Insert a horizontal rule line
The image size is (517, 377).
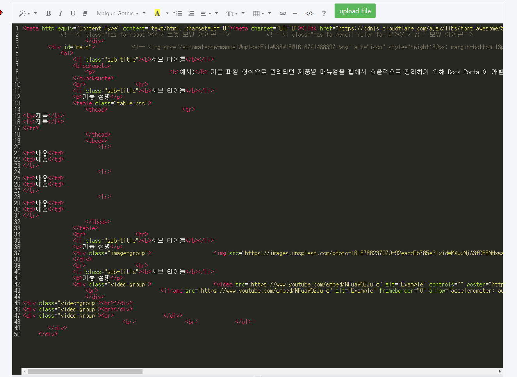295,13
